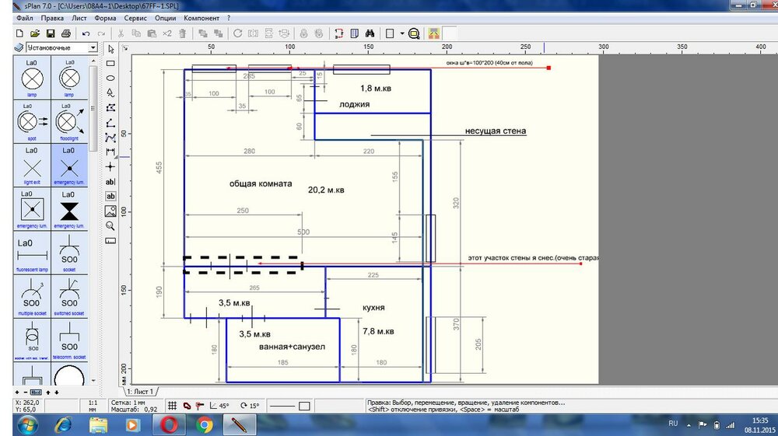Expand the page view dropdown arrow
The width and height of the screenshot is (778, 436).
(x=401, y=33)
